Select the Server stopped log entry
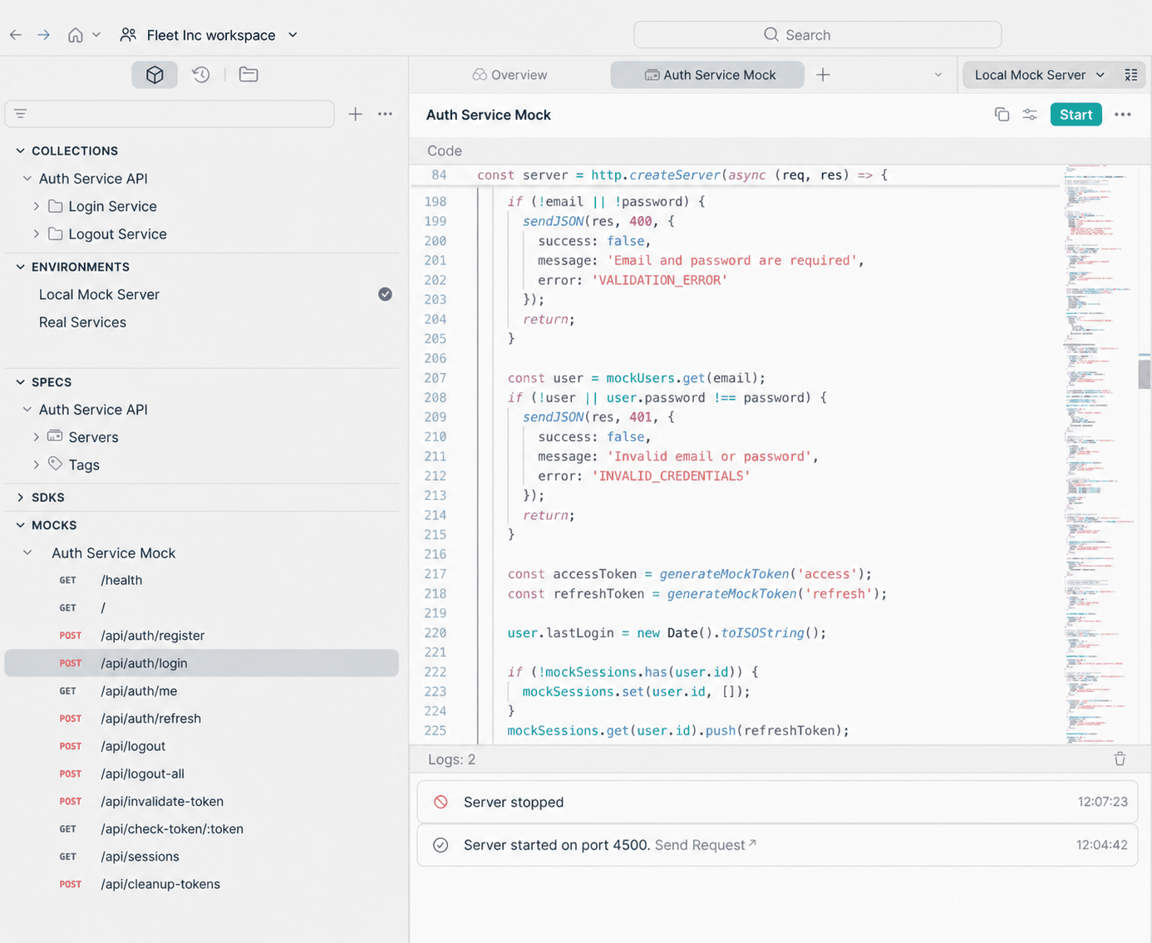1152x943 pixels. coord(777,802)
